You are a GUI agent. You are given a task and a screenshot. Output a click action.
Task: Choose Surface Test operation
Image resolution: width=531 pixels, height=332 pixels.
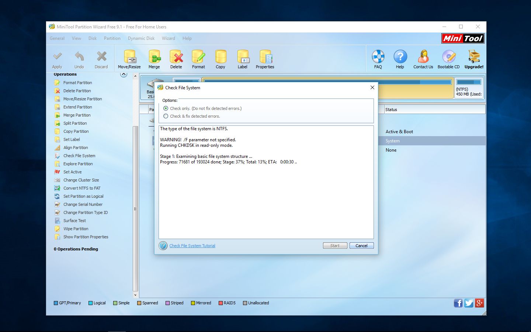[x=74, y=221]
